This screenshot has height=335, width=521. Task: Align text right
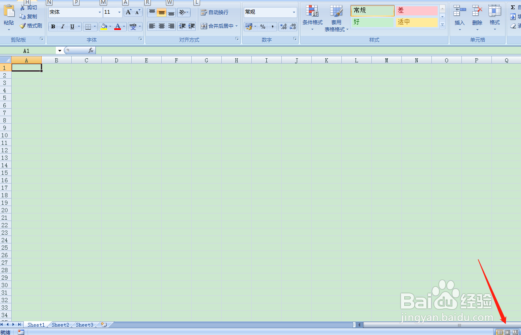coord(171,26)
